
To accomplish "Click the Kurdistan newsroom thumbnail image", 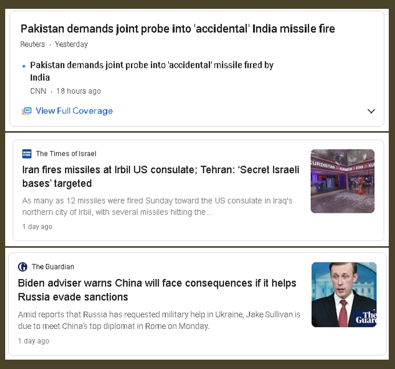I will click(x=343, y=181).
